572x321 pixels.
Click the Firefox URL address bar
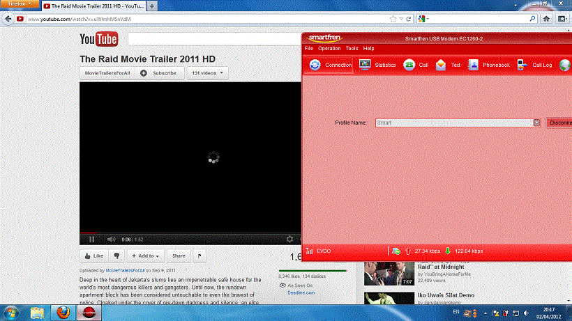208,19
